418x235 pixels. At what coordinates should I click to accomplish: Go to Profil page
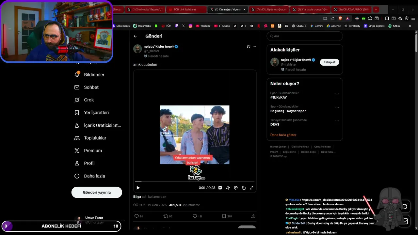click(x=84, y=163)
